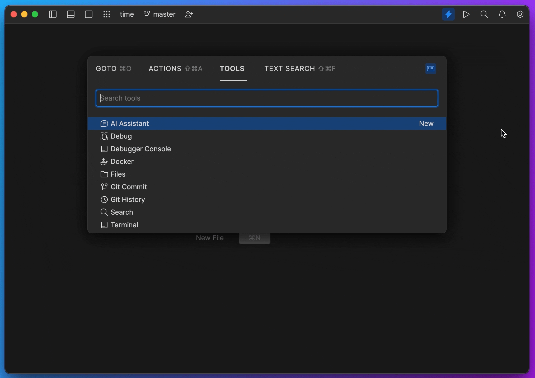This screenshot has width=535, height=378.
Task: Open the Docker tool
Action: coord(267,162)
